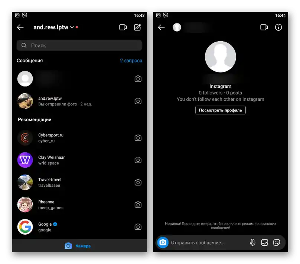Tap the camera icon beside Clay Weishaar

(138, 160)
